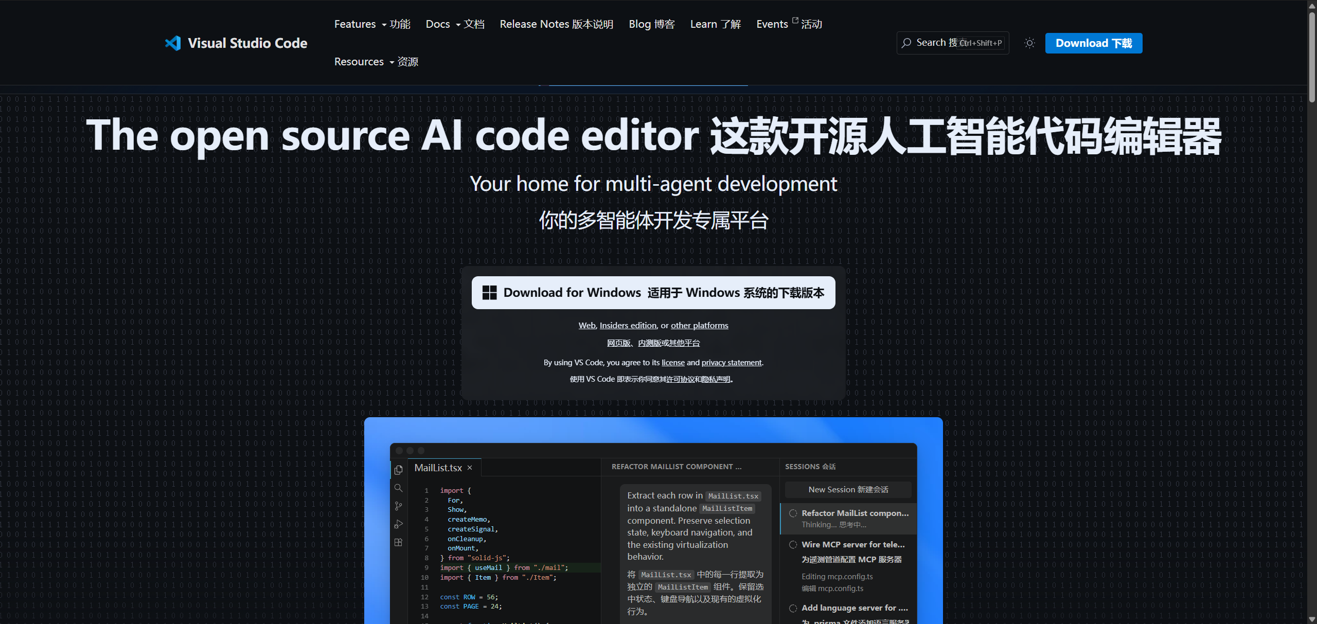Close the MailList.tsx tab with its X
1317x624 pixels.
[x=470, y=468]
